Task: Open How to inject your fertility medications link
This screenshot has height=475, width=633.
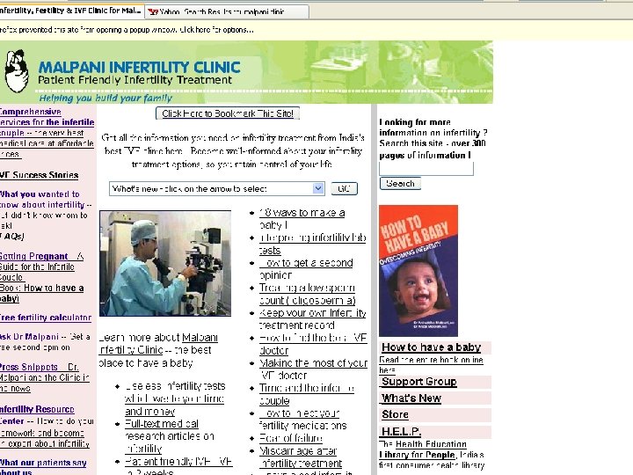Action: tap(302, 420)
